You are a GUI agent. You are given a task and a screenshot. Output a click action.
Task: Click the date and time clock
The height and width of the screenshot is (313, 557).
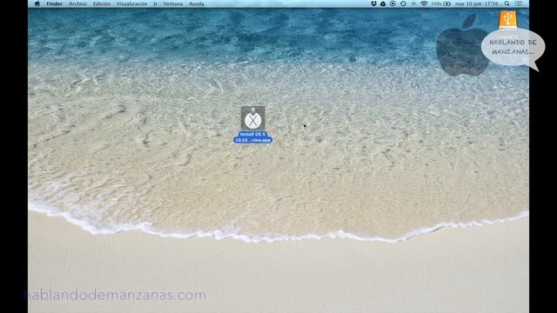pos(477,3)
